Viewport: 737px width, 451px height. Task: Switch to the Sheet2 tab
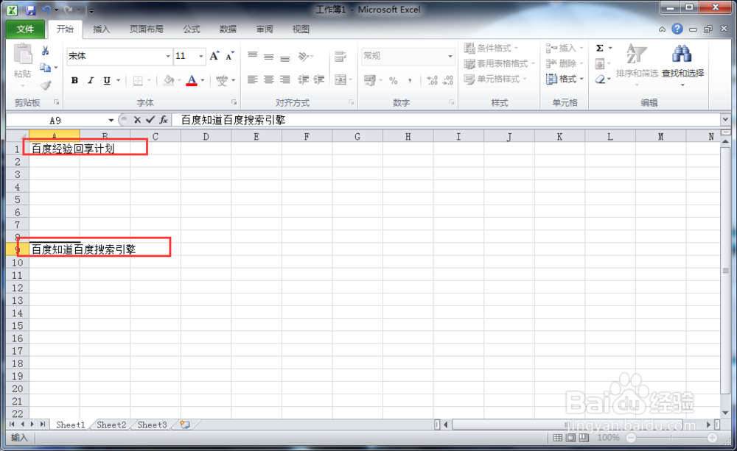coord(111,425)
